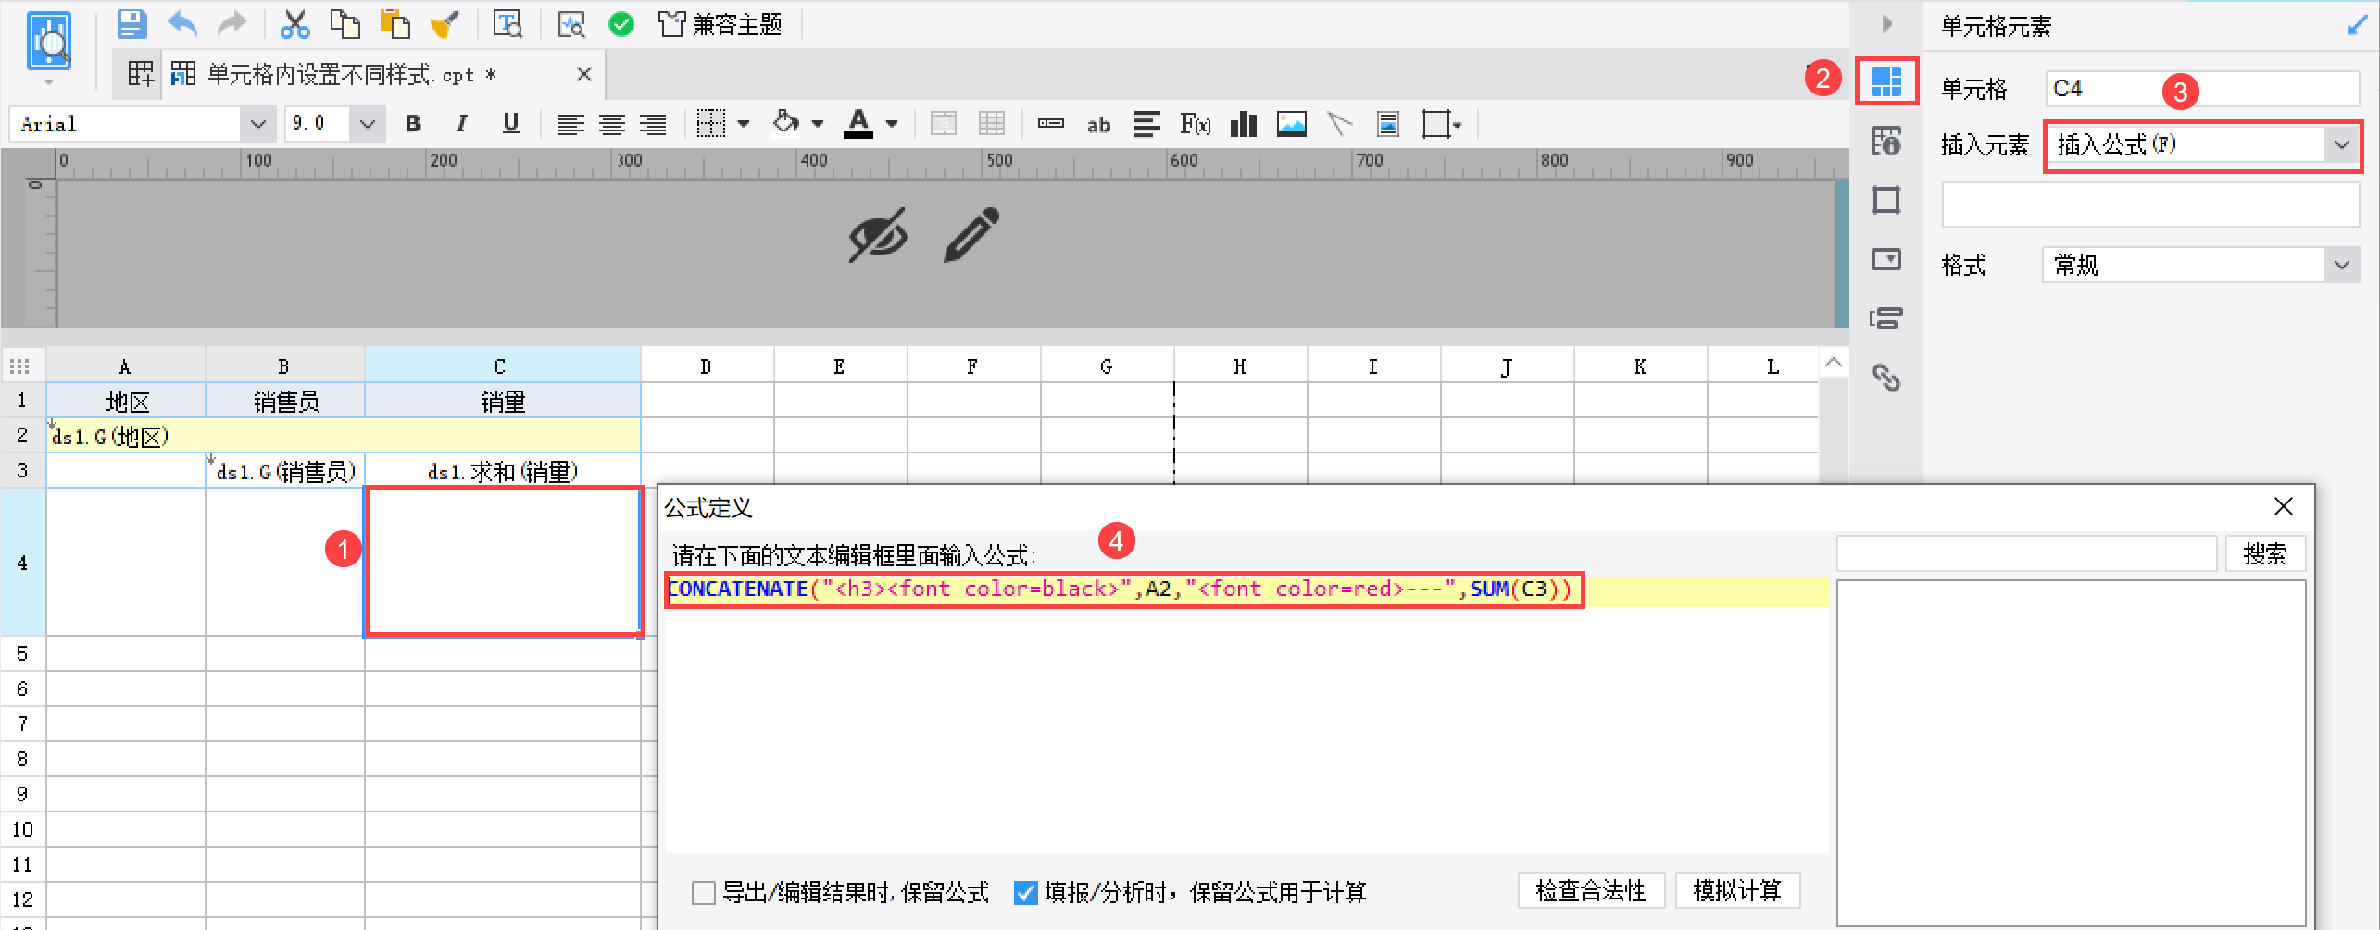Viewport: 2380px width, 930px height.
Task: Collapse right panel with arrow icon
Action: 1886,24
